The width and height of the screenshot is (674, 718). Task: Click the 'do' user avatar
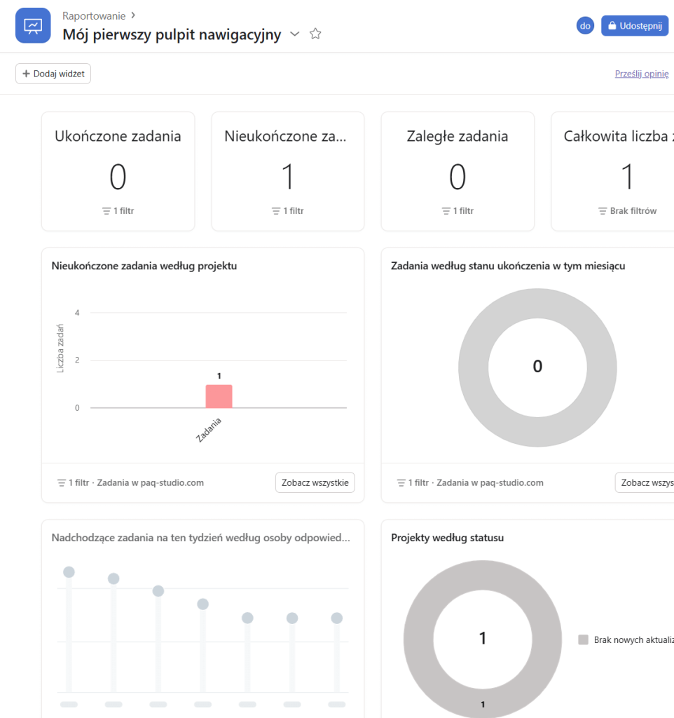(x=585, y=26)
